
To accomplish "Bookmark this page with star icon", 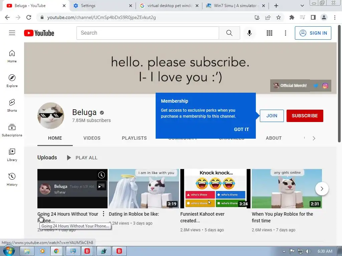I will pyautogui.click(x=279, y=17).
